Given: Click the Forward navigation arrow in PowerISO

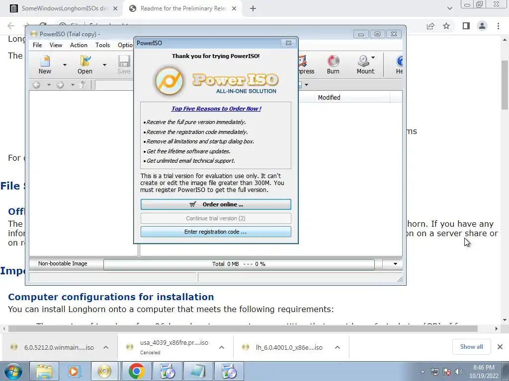Looking at the screenshot, I should (60, 85).
